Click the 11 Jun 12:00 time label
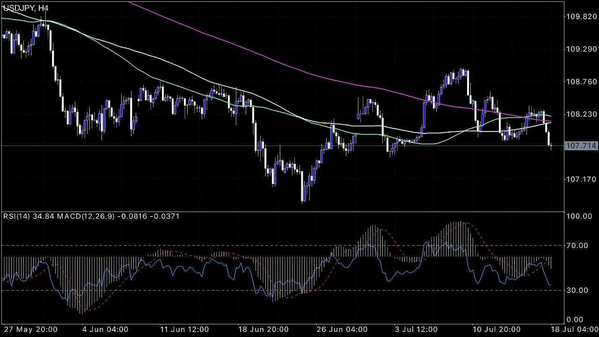 [x=183, y=330]
